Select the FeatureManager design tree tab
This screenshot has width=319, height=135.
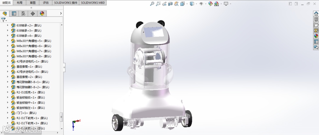click(5, 14)
